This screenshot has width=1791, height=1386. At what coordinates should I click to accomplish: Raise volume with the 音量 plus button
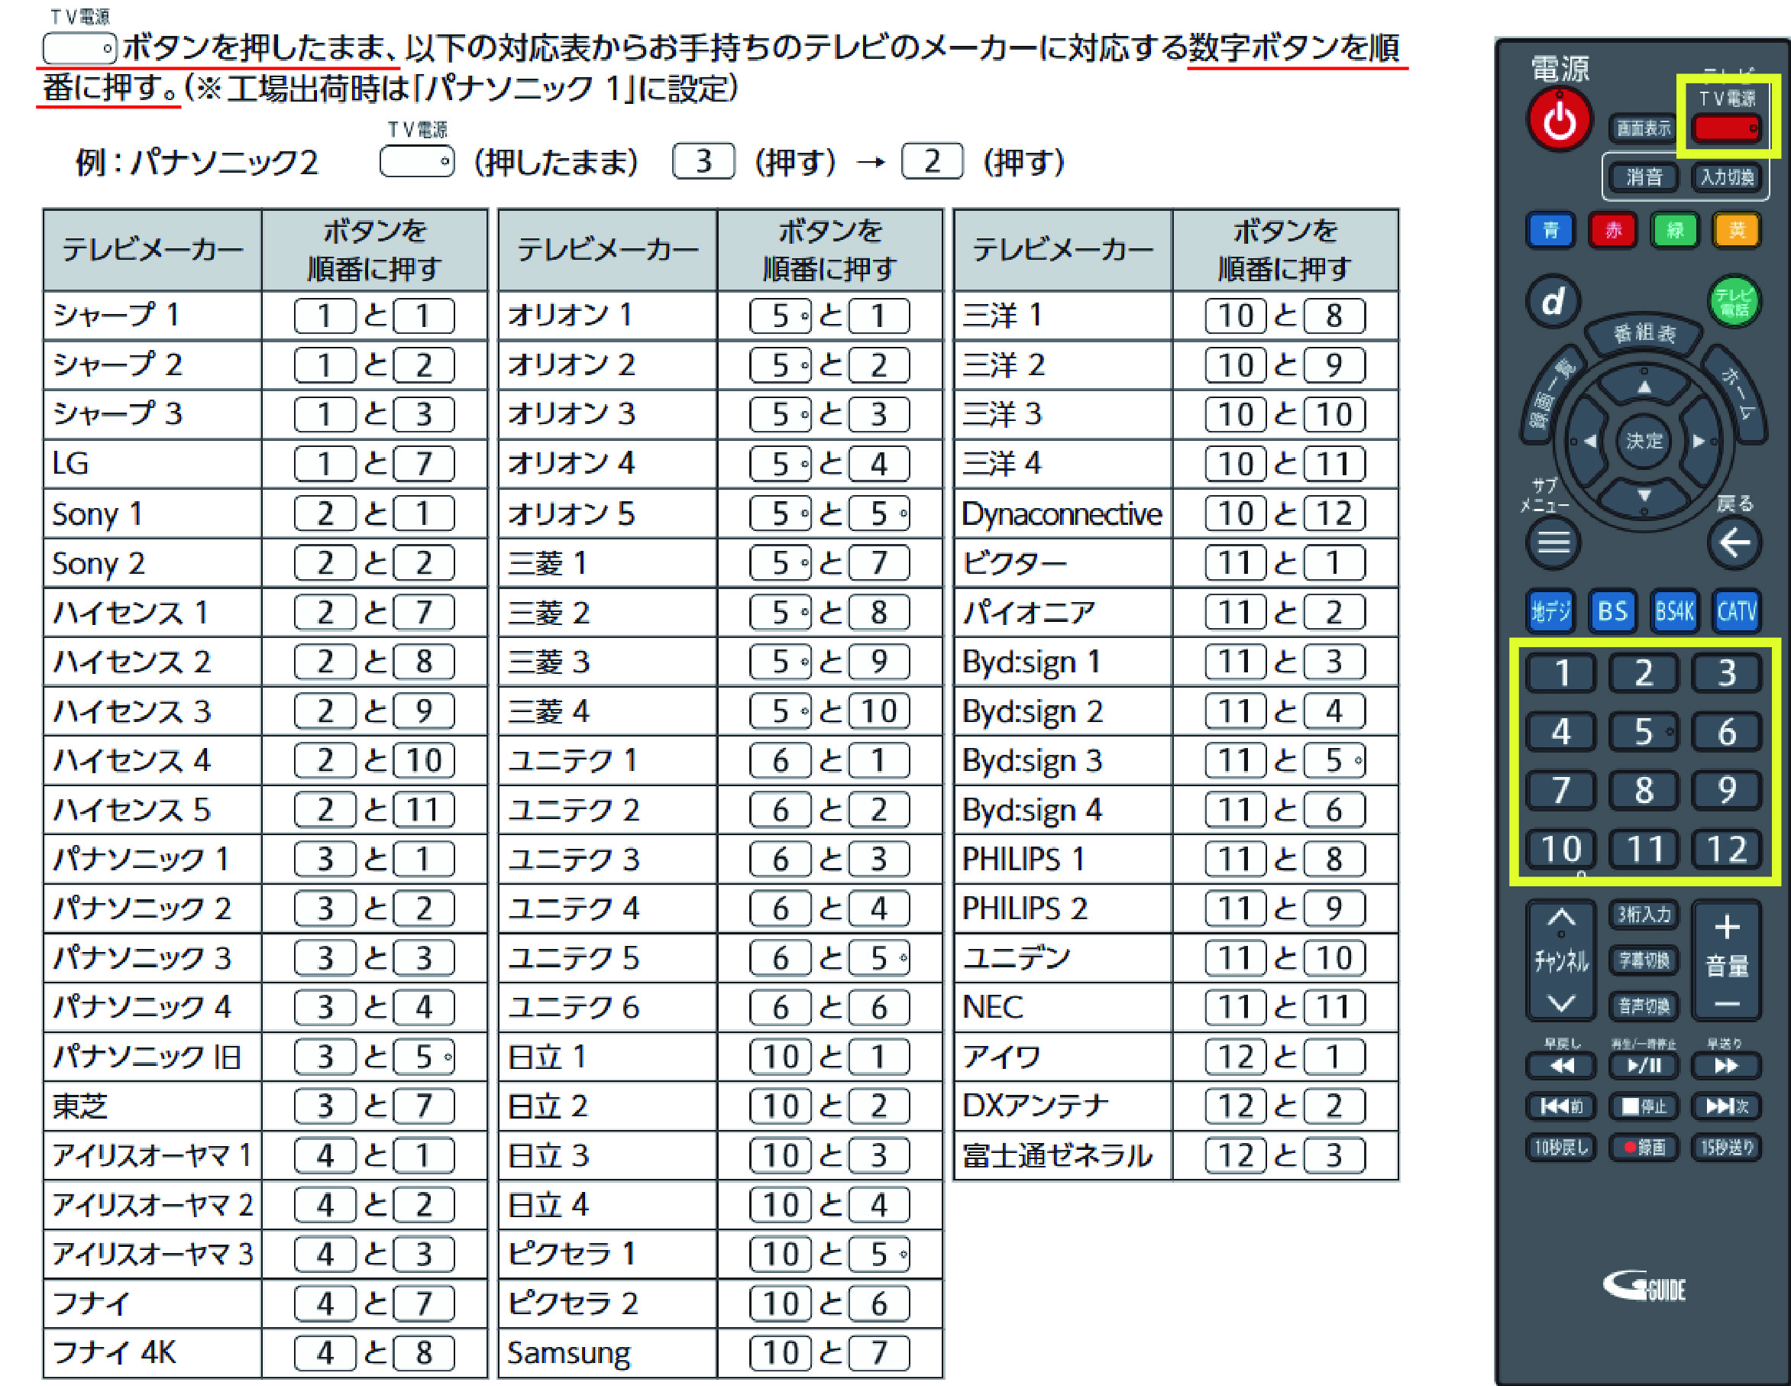coord(1727,928)
